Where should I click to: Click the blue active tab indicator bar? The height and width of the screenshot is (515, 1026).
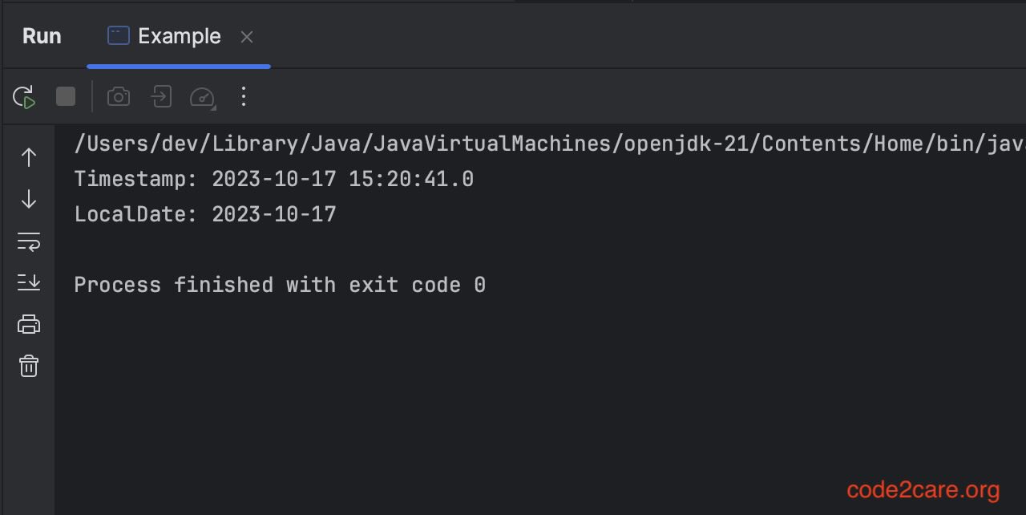click(178, 67)
